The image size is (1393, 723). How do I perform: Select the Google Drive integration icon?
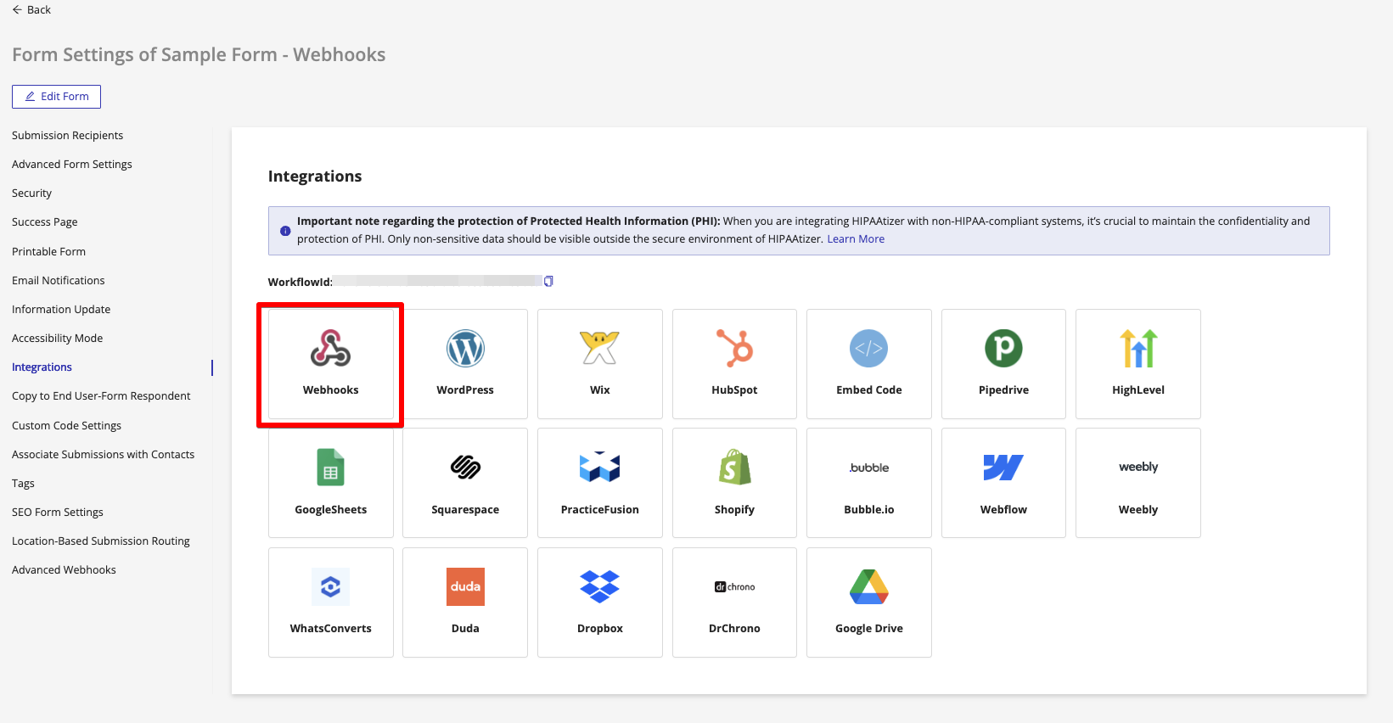point(869,586)
